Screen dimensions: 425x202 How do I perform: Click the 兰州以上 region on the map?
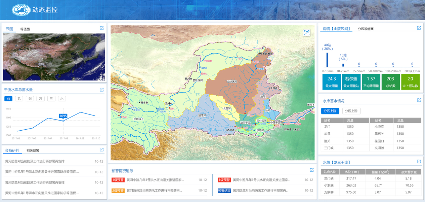click(138, 119)
